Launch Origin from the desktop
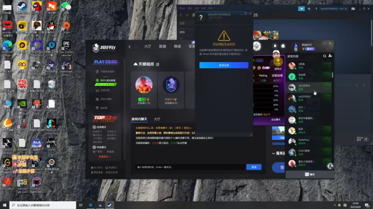Screen dimensions: 373x209 (x=66, y=26)
